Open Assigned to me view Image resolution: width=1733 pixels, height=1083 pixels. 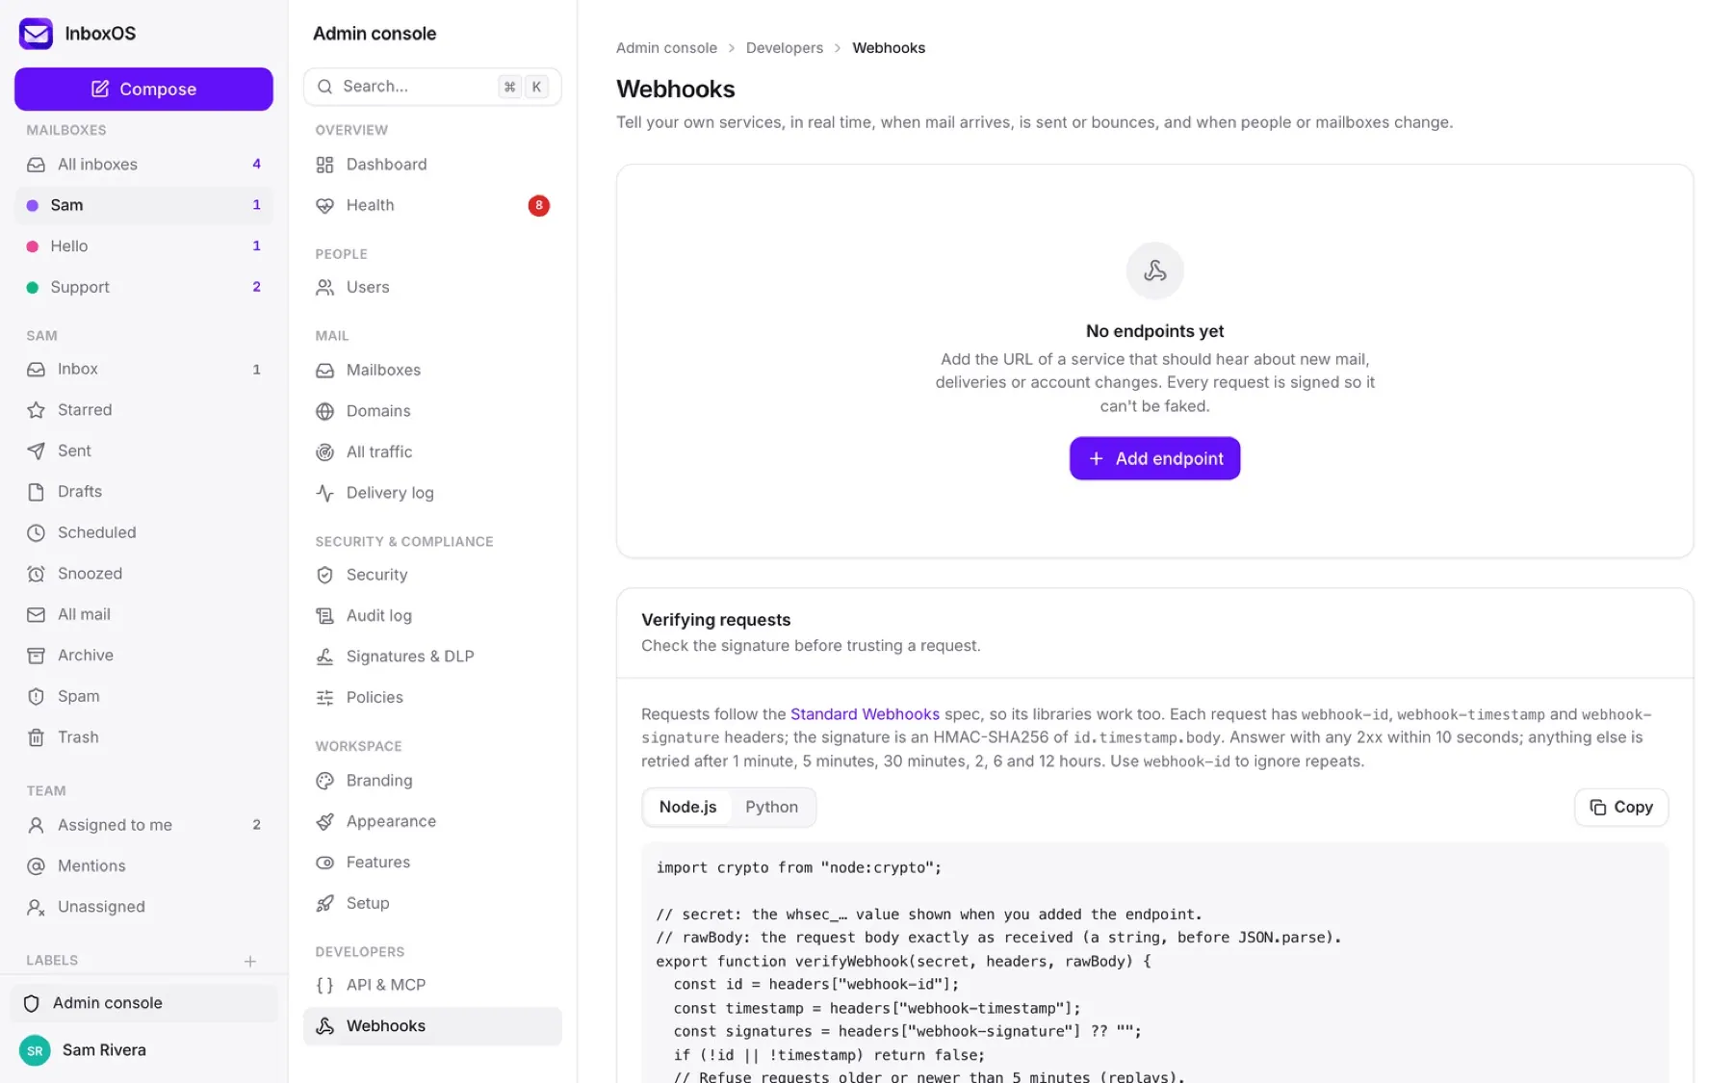point(143,825)
